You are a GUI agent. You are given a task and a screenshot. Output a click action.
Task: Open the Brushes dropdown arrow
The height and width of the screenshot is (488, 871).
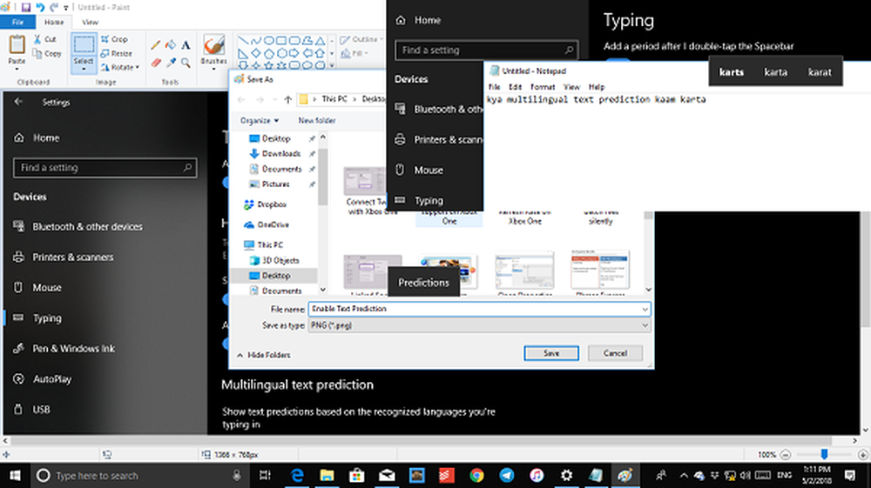(x=214, y=69)
